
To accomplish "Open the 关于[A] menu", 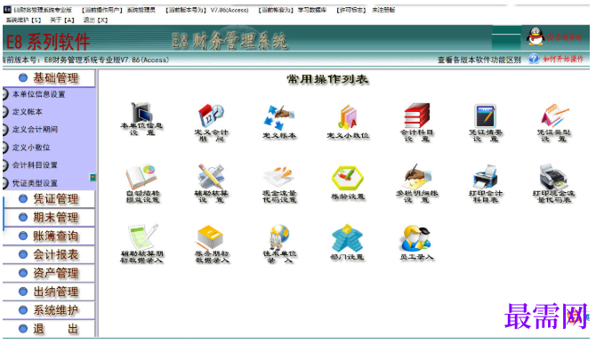I will click(x=62, y=20).
